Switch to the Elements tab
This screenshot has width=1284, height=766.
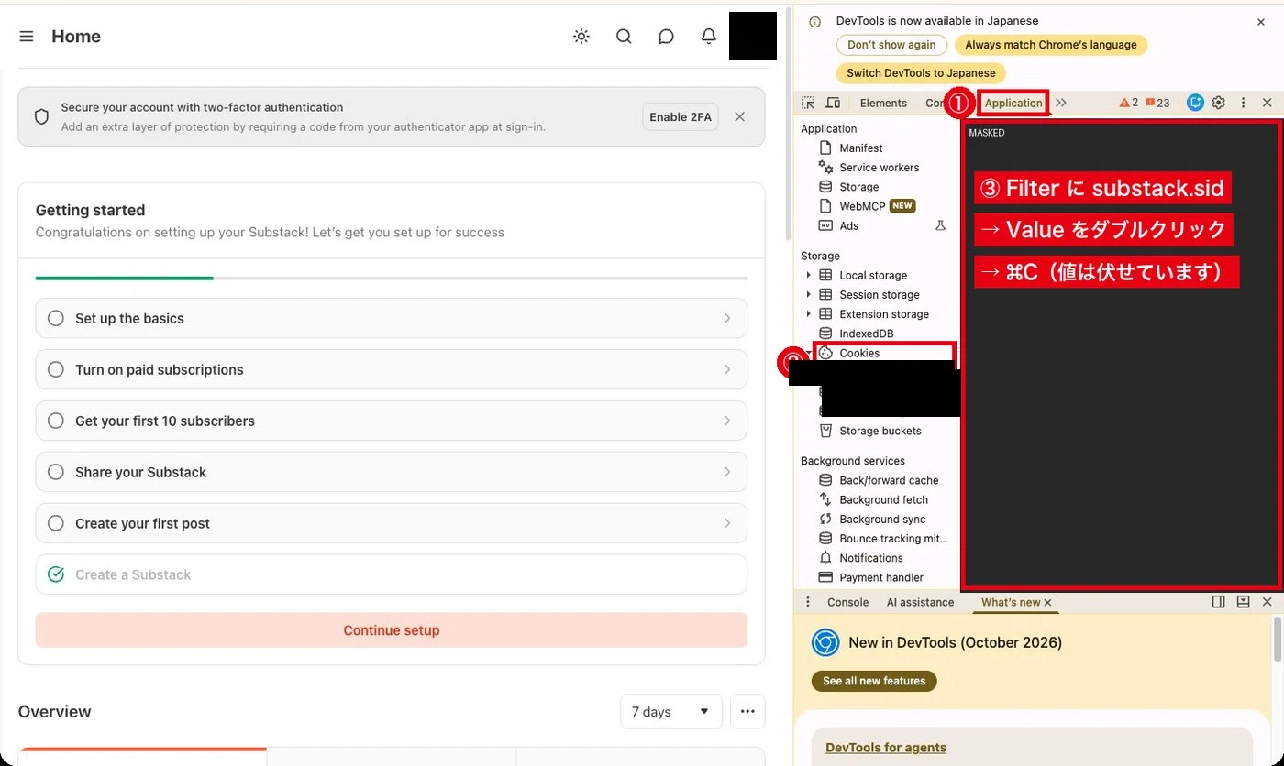pyautogui.click(x=883, y=103)
